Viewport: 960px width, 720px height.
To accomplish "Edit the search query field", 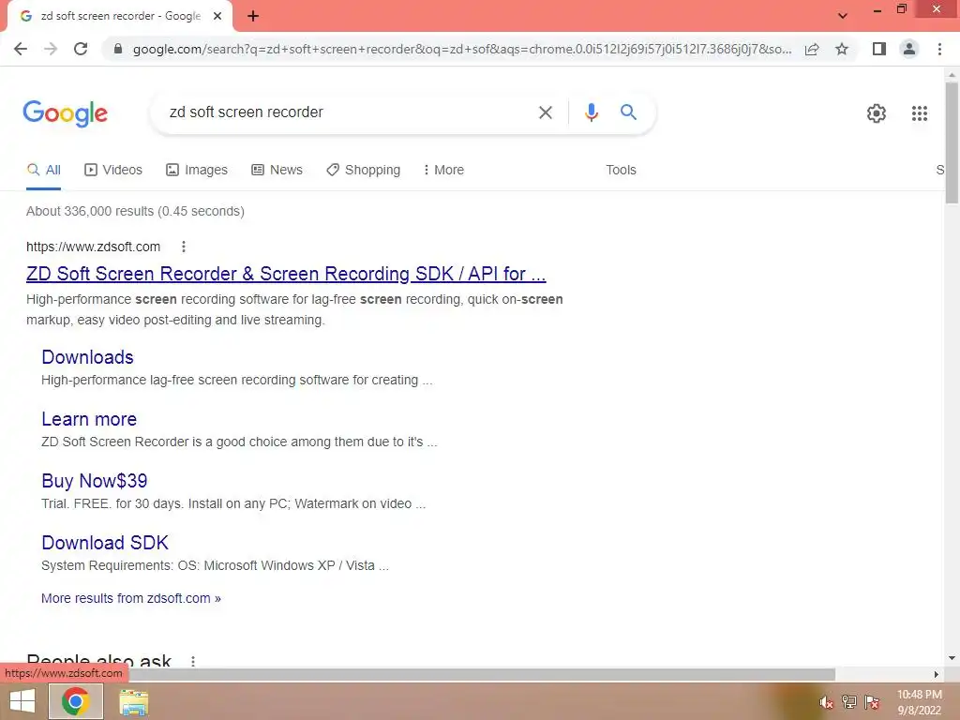I will [349, 112].
